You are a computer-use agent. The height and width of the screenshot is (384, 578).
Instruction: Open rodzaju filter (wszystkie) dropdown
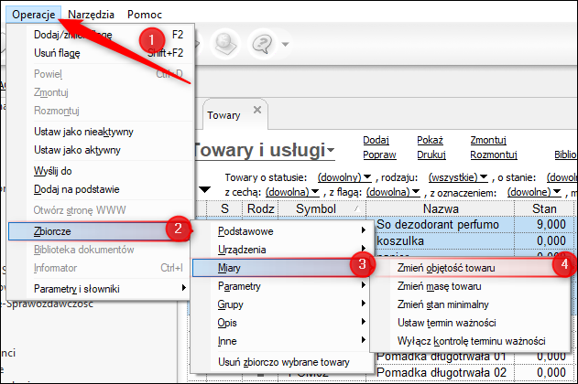click(x=458, y=177)
